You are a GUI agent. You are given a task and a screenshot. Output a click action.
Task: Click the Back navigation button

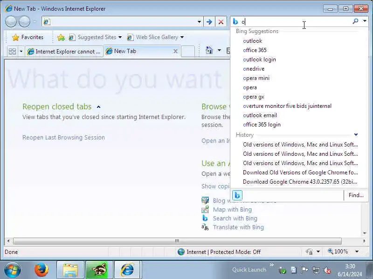point(11,22)
